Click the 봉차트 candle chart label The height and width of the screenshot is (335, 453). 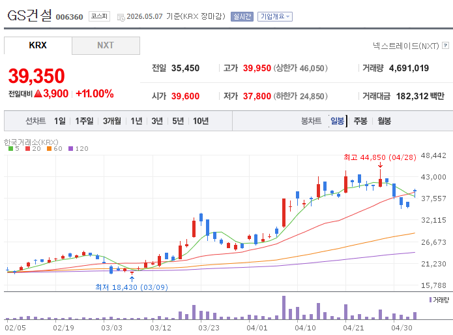point(311,121)
